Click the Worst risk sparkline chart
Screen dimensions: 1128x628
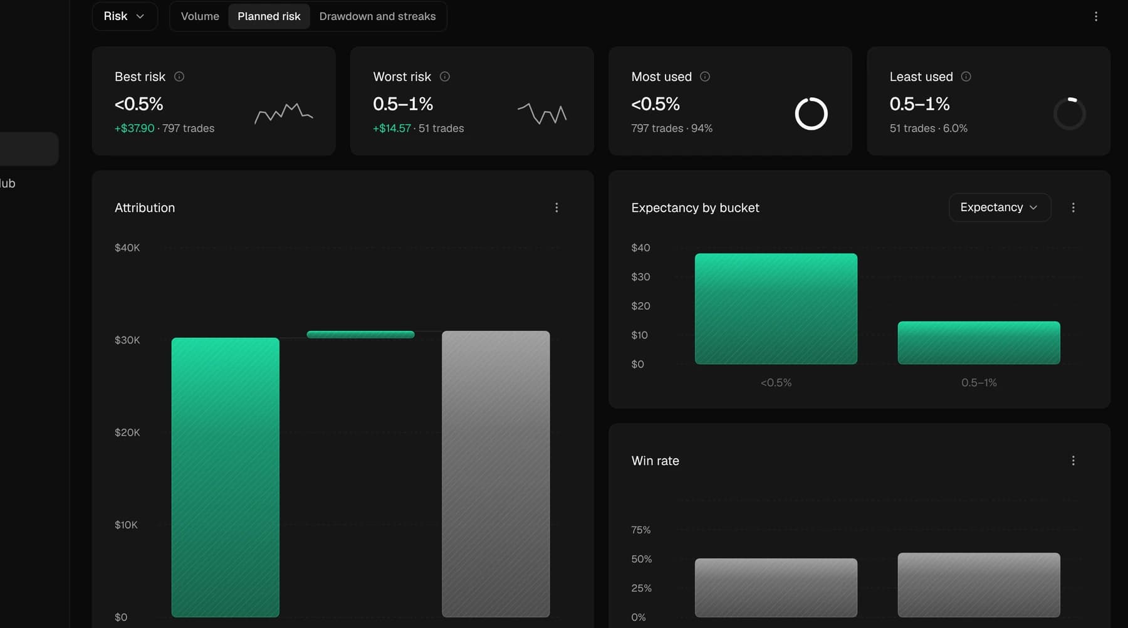click(x=542, y=113)
